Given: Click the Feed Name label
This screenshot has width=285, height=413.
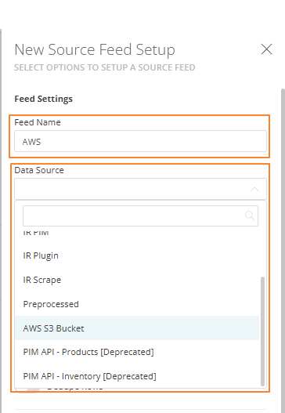Looking at the screenshot, I should (38, 122).
